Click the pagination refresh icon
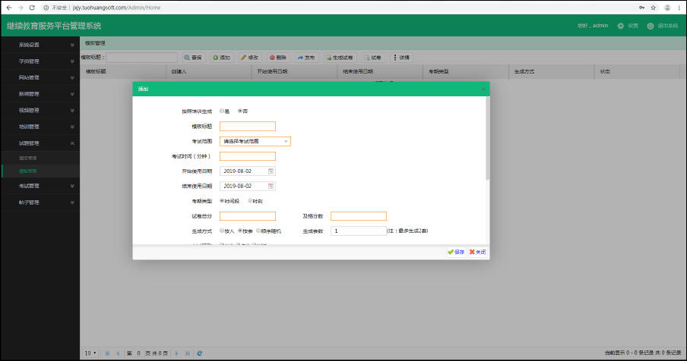687x361 pixels. click(x=199, y=353)
